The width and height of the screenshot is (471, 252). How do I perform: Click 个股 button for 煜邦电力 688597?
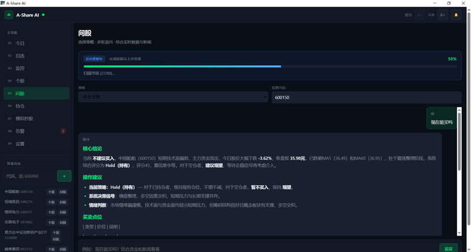tap(51, 213)
